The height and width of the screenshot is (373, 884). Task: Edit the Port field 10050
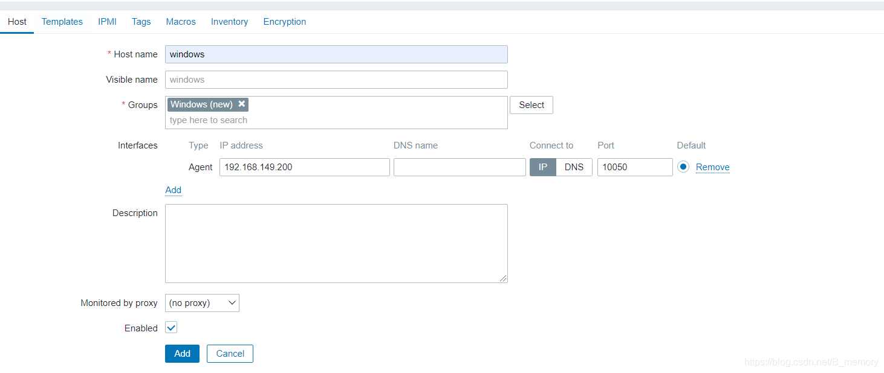pyautogui.click(x=635, y=167)
